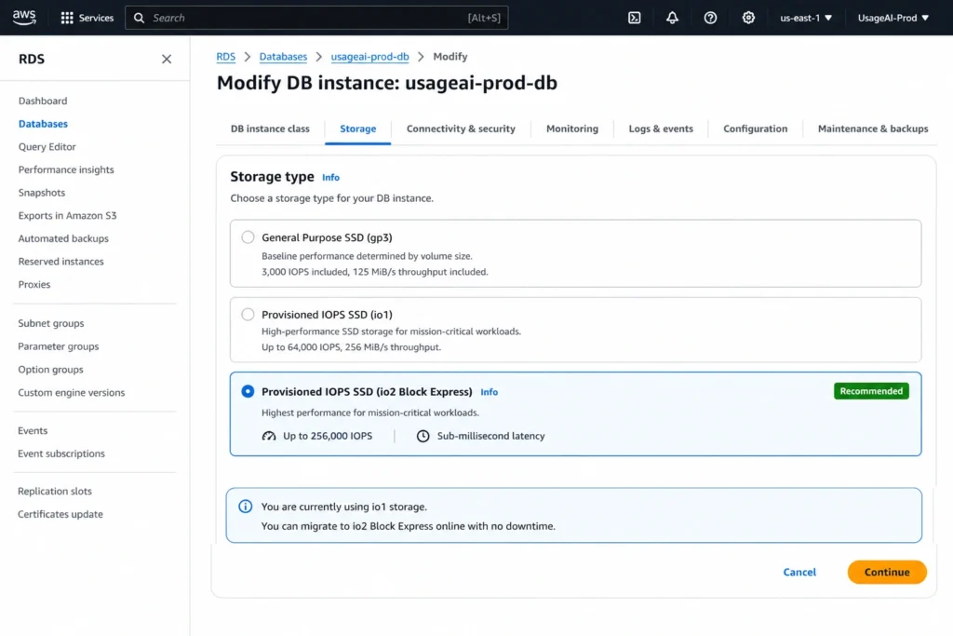Open the notifications bell
The height and width of the screenshot is (636, 953).
pos(672,18)
